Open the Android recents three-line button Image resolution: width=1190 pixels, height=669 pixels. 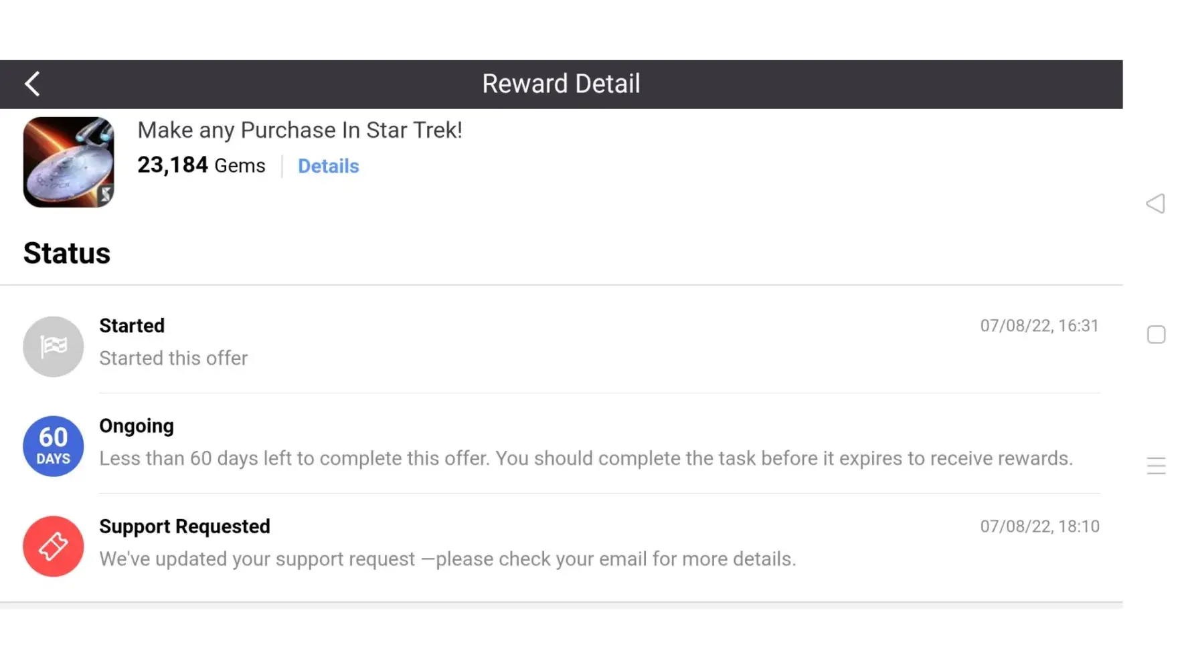pos(1156,466)
